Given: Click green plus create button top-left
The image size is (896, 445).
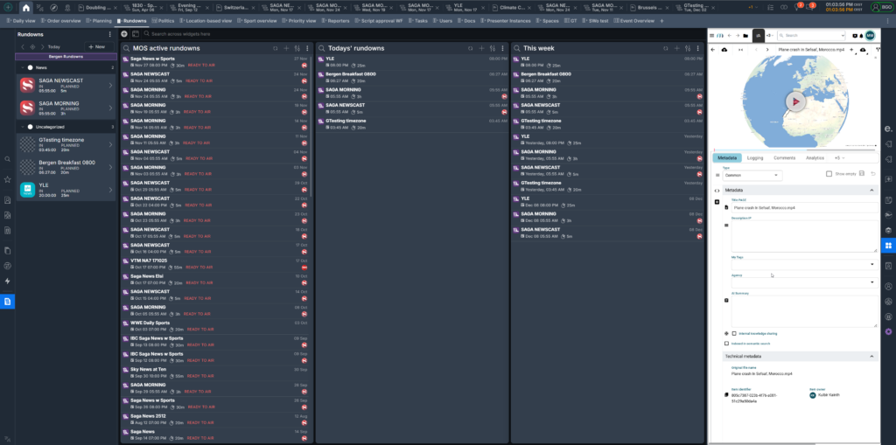Looking at the screenshot, I should pos(8,7).
